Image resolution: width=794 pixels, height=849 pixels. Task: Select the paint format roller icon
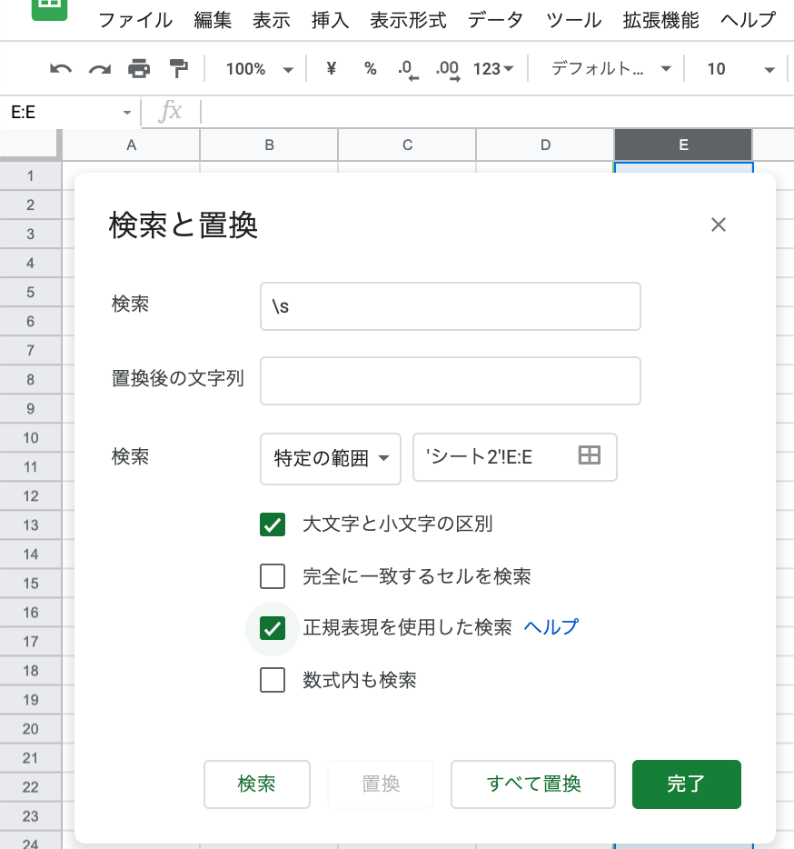point(178,69)
